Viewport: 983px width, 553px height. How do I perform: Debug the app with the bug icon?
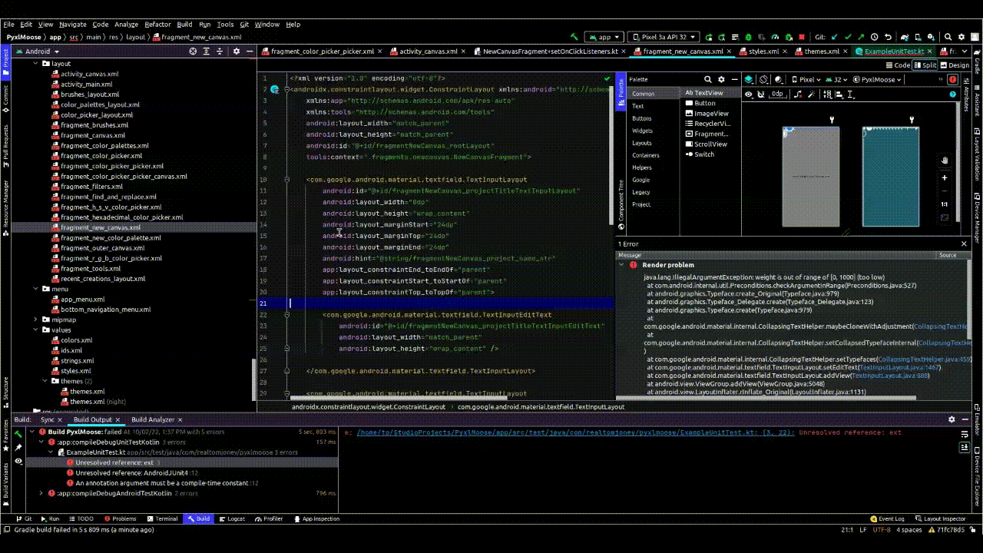[x=746, y=35]
